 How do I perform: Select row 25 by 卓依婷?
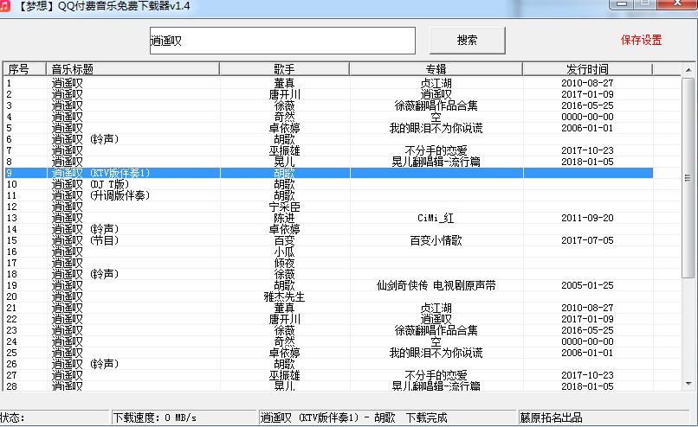coord(328,353)
